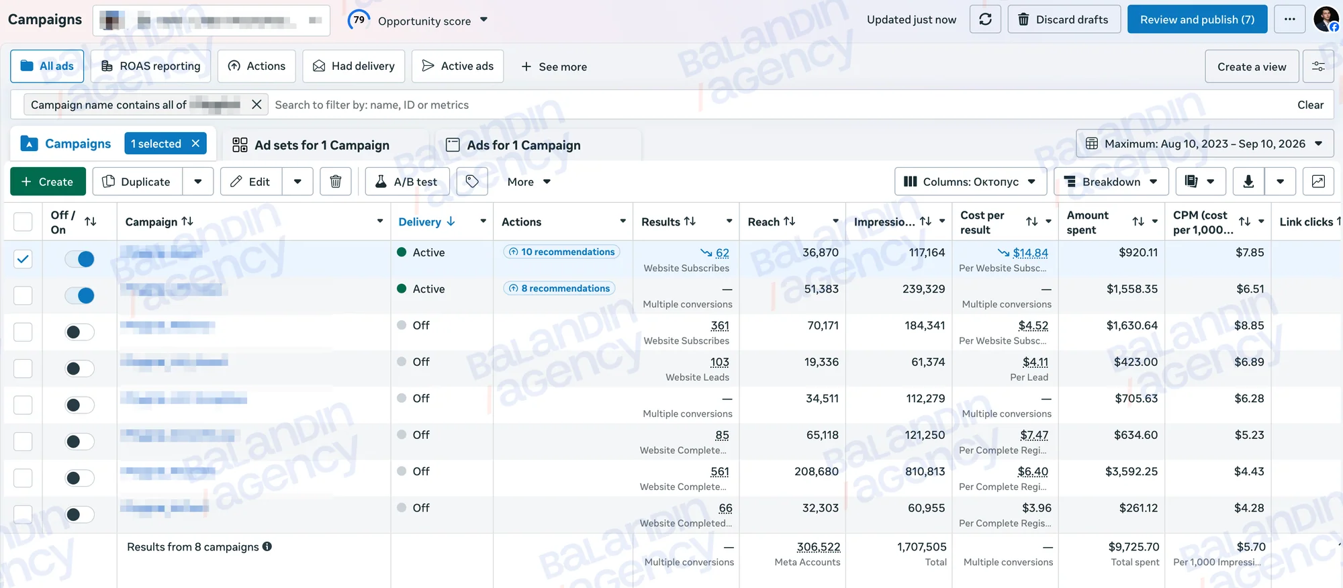Screen dimensions: 1343x588
Task: Click Review and publish (7) button
Action: click(1197, 19)
